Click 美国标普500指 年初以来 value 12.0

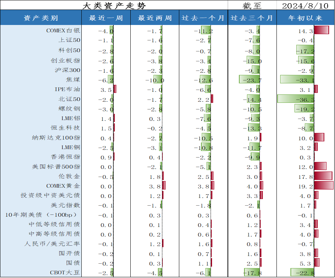pyautogui.click(x=306, y=167)
